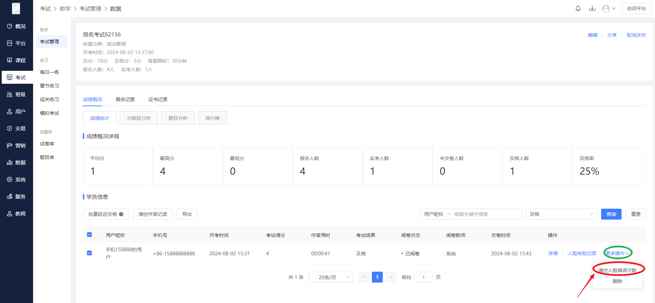Open the 概况 overview sidebar icon

pos(10,26)
